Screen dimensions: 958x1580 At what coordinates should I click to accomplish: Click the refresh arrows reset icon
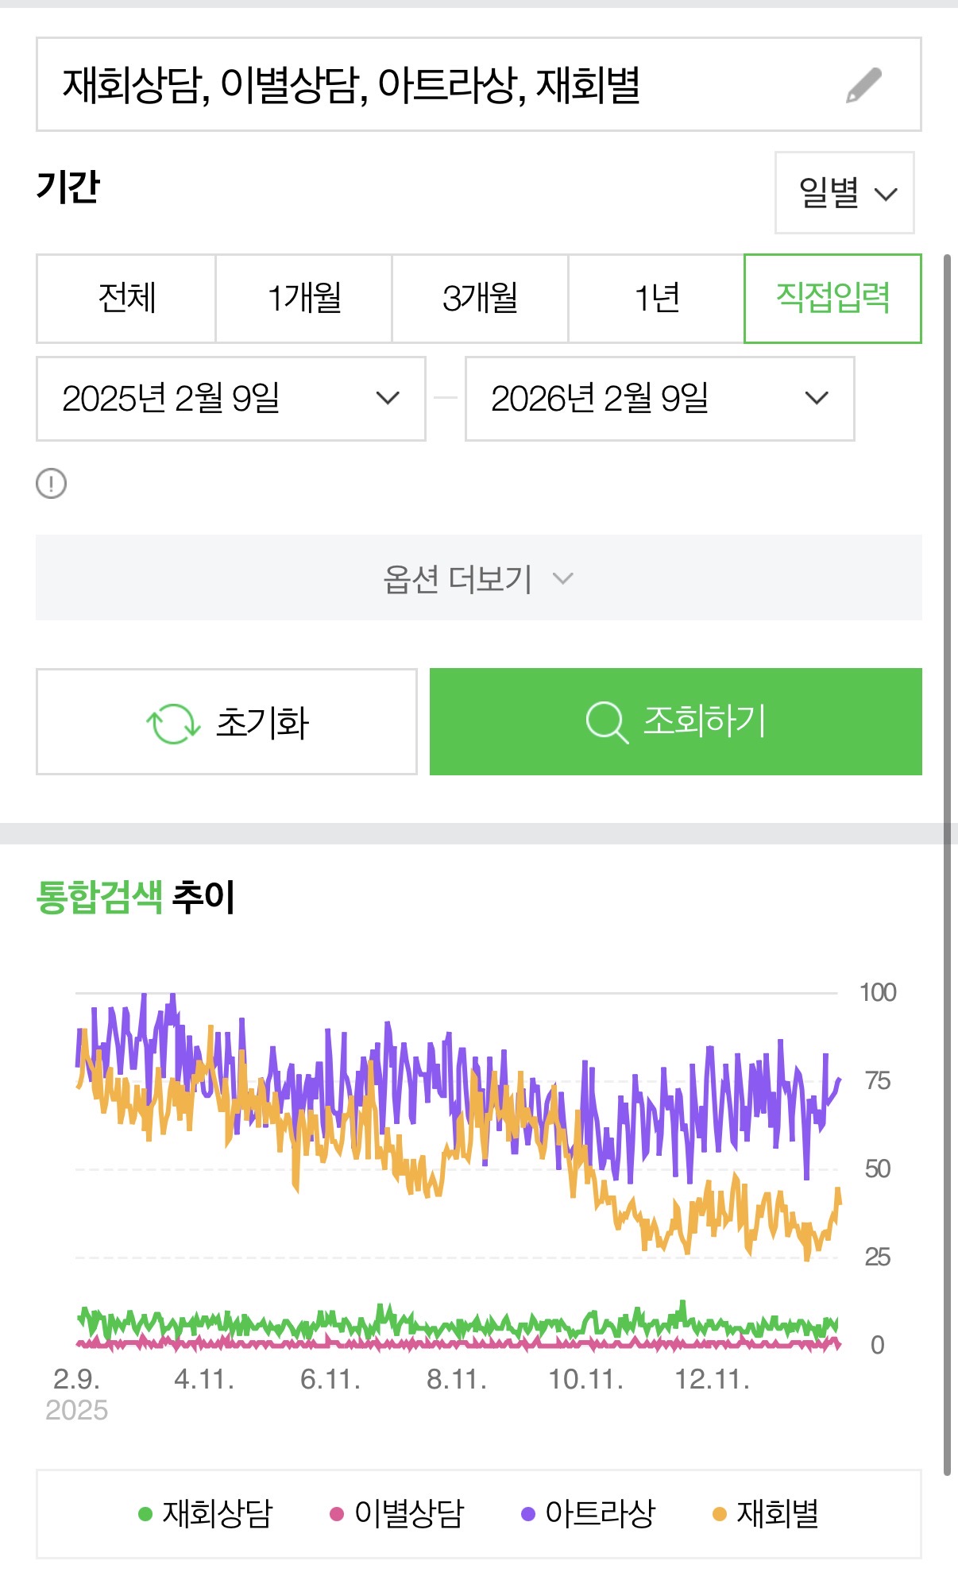[172, 723]
